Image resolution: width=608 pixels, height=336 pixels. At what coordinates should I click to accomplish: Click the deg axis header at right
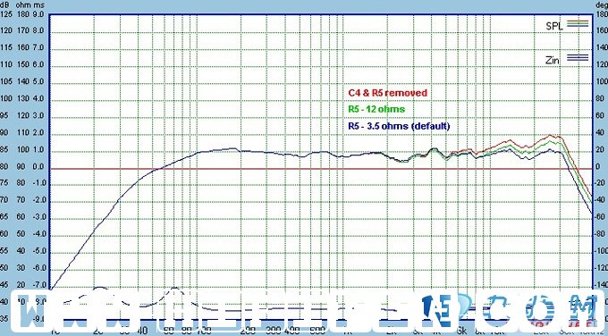pos(602,5)
